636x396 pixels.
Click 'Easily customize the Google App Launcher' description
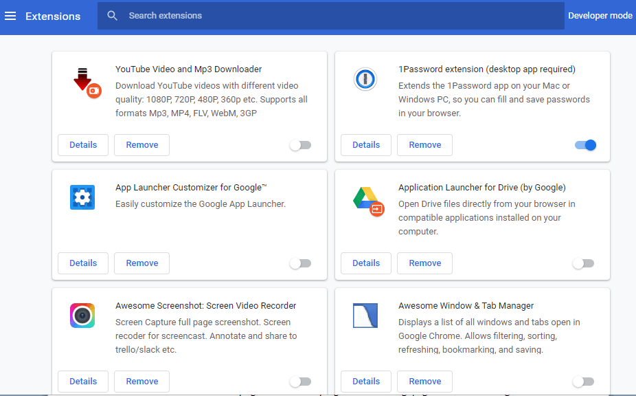pyautogui.click(x=201, y=204)
